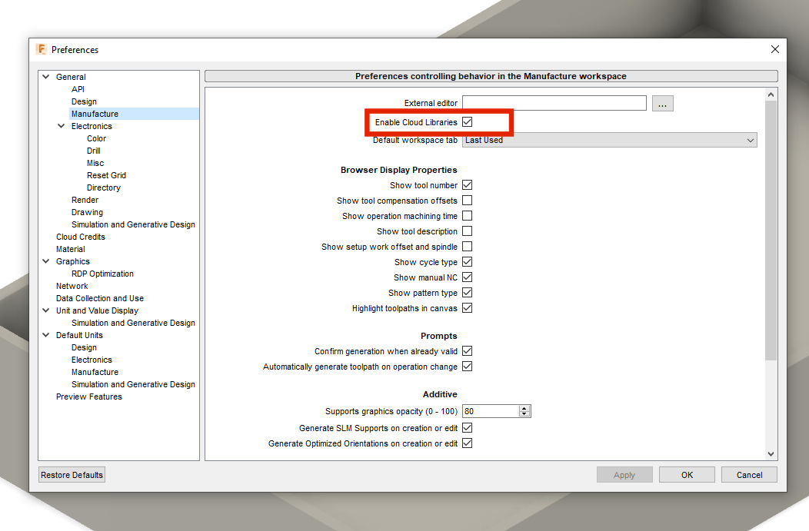Screen dimensions: 809x531
Task: Toggle Show pattern type checkbox
Action: [467, 293]
